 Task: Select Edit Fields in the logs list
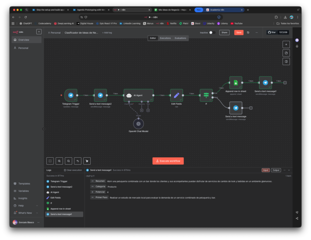(64, 198)
